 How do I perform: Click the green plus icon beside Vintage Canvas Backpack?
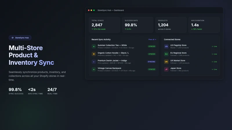(94, 69)
